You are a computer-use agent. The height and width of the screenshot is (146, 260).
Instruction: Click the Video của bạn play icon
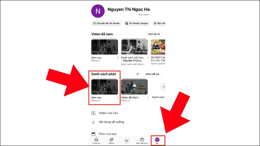93,113
